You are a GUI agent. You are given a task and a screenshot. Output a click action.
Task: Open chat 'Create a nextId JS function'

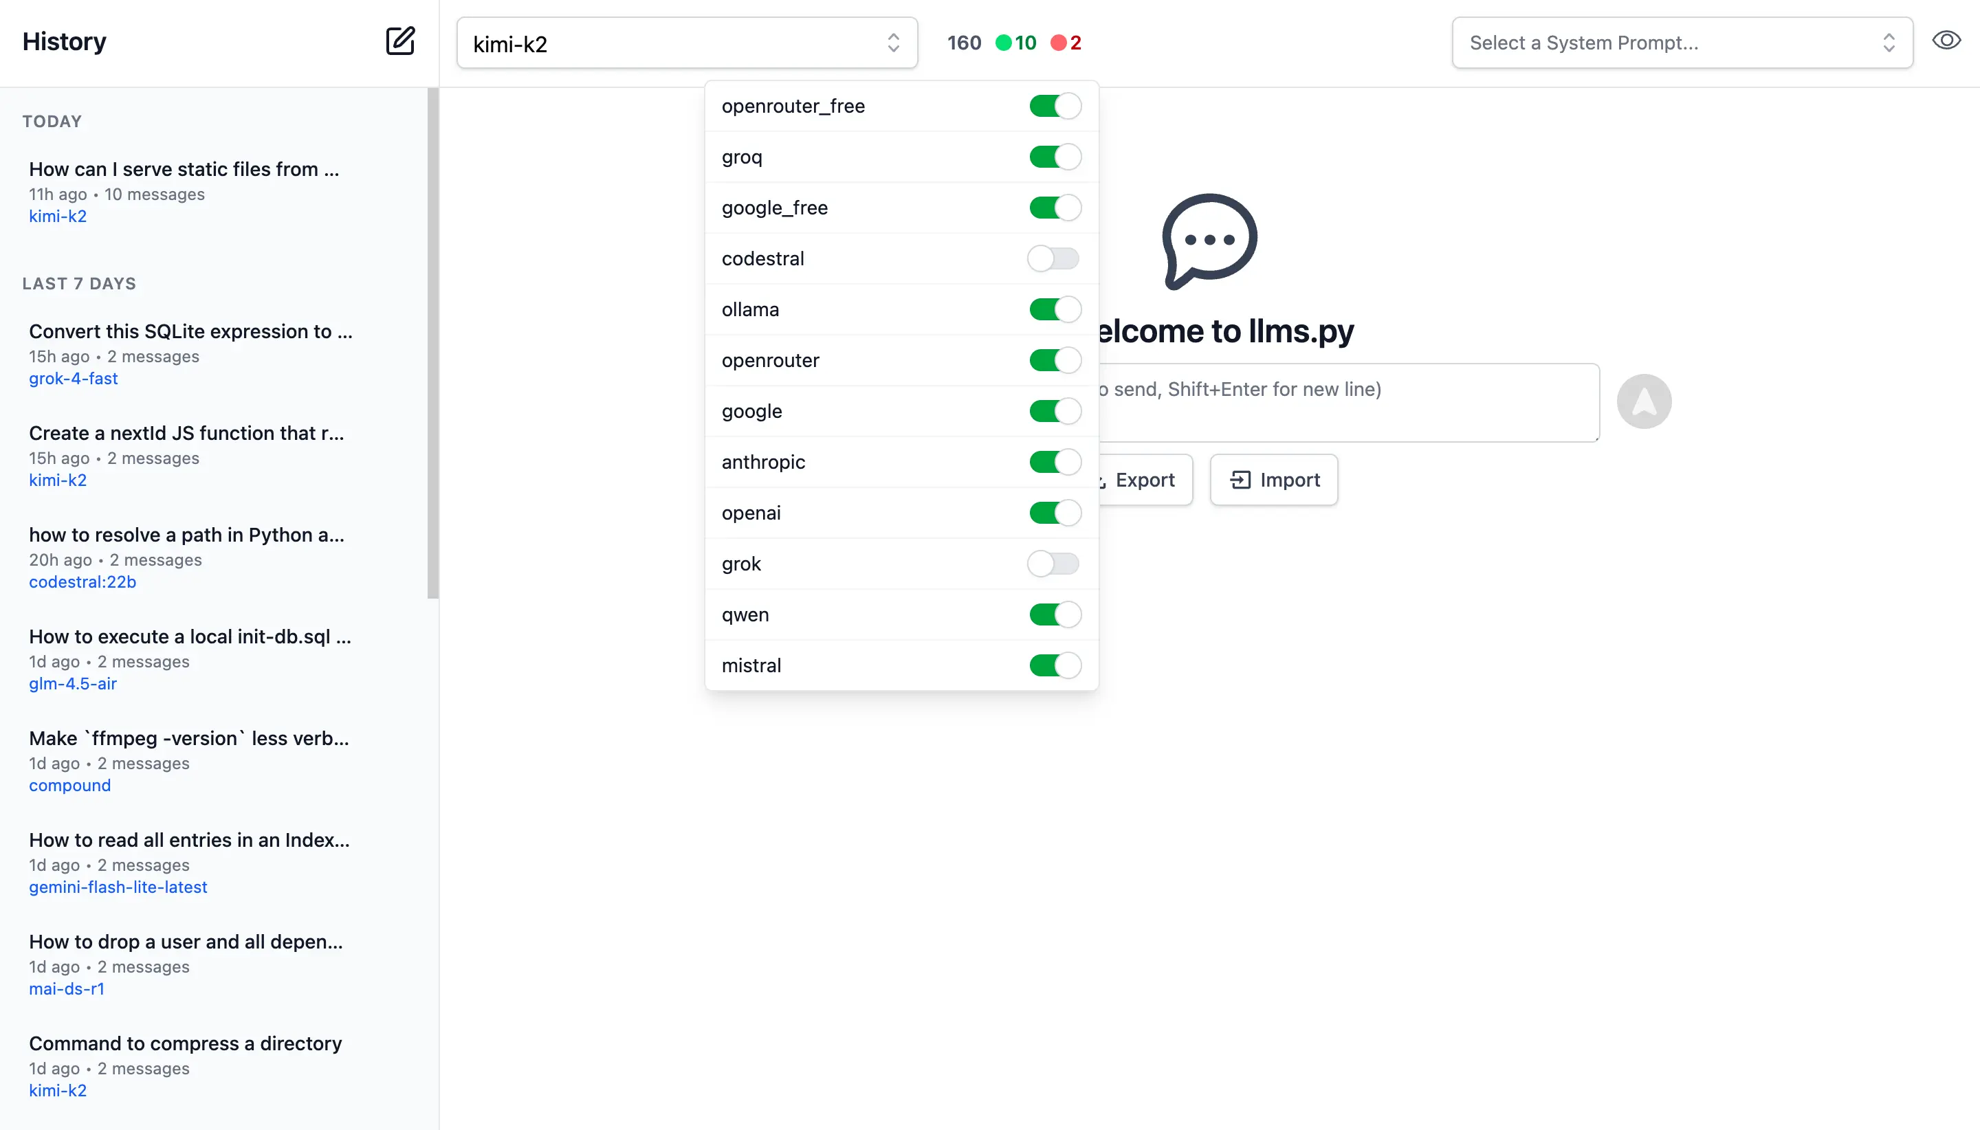point(213,456)
